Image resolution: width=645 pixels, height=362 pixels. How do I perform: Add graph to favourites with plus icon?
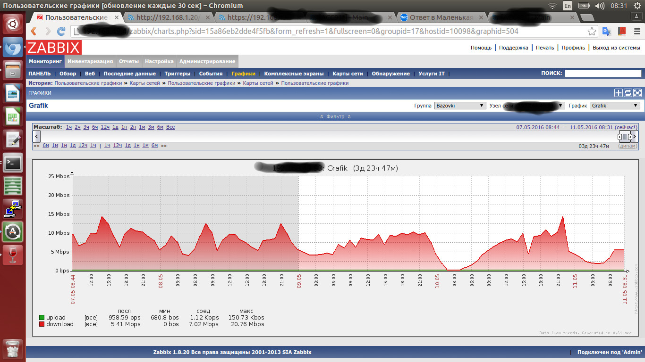click(x=619, y=93)
